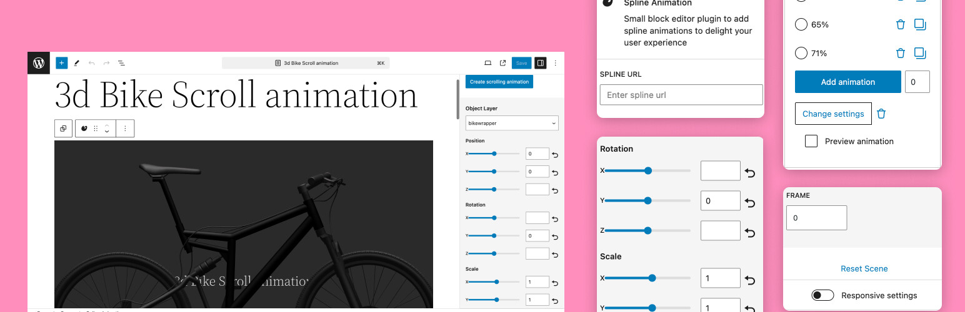The width and height of the screenshot is (965, 312).
Task: Reset Rotation Y value in large panel
Action: [x=750, y=202]
